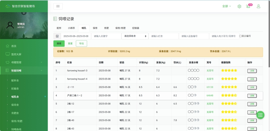This screenshot has width=270, height=131.
Task: Open 详情 for farrowing house1-3 row
Action: [252, 71]
